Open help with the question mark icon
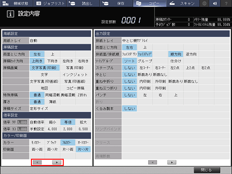 click(x=226, y=3)
